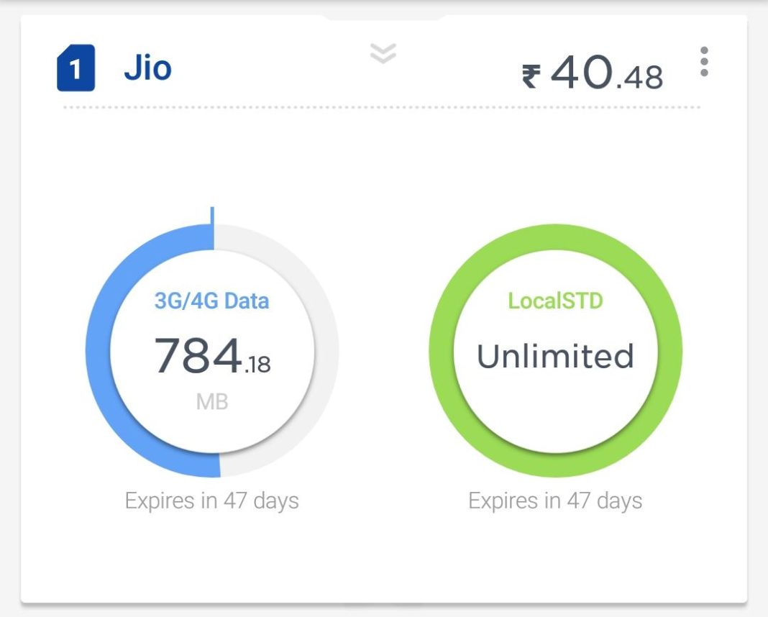Viewport: 768px width, 617px height.
Task: Tap the blue tick marker atop the data ring
Action: tap(212, 216)
